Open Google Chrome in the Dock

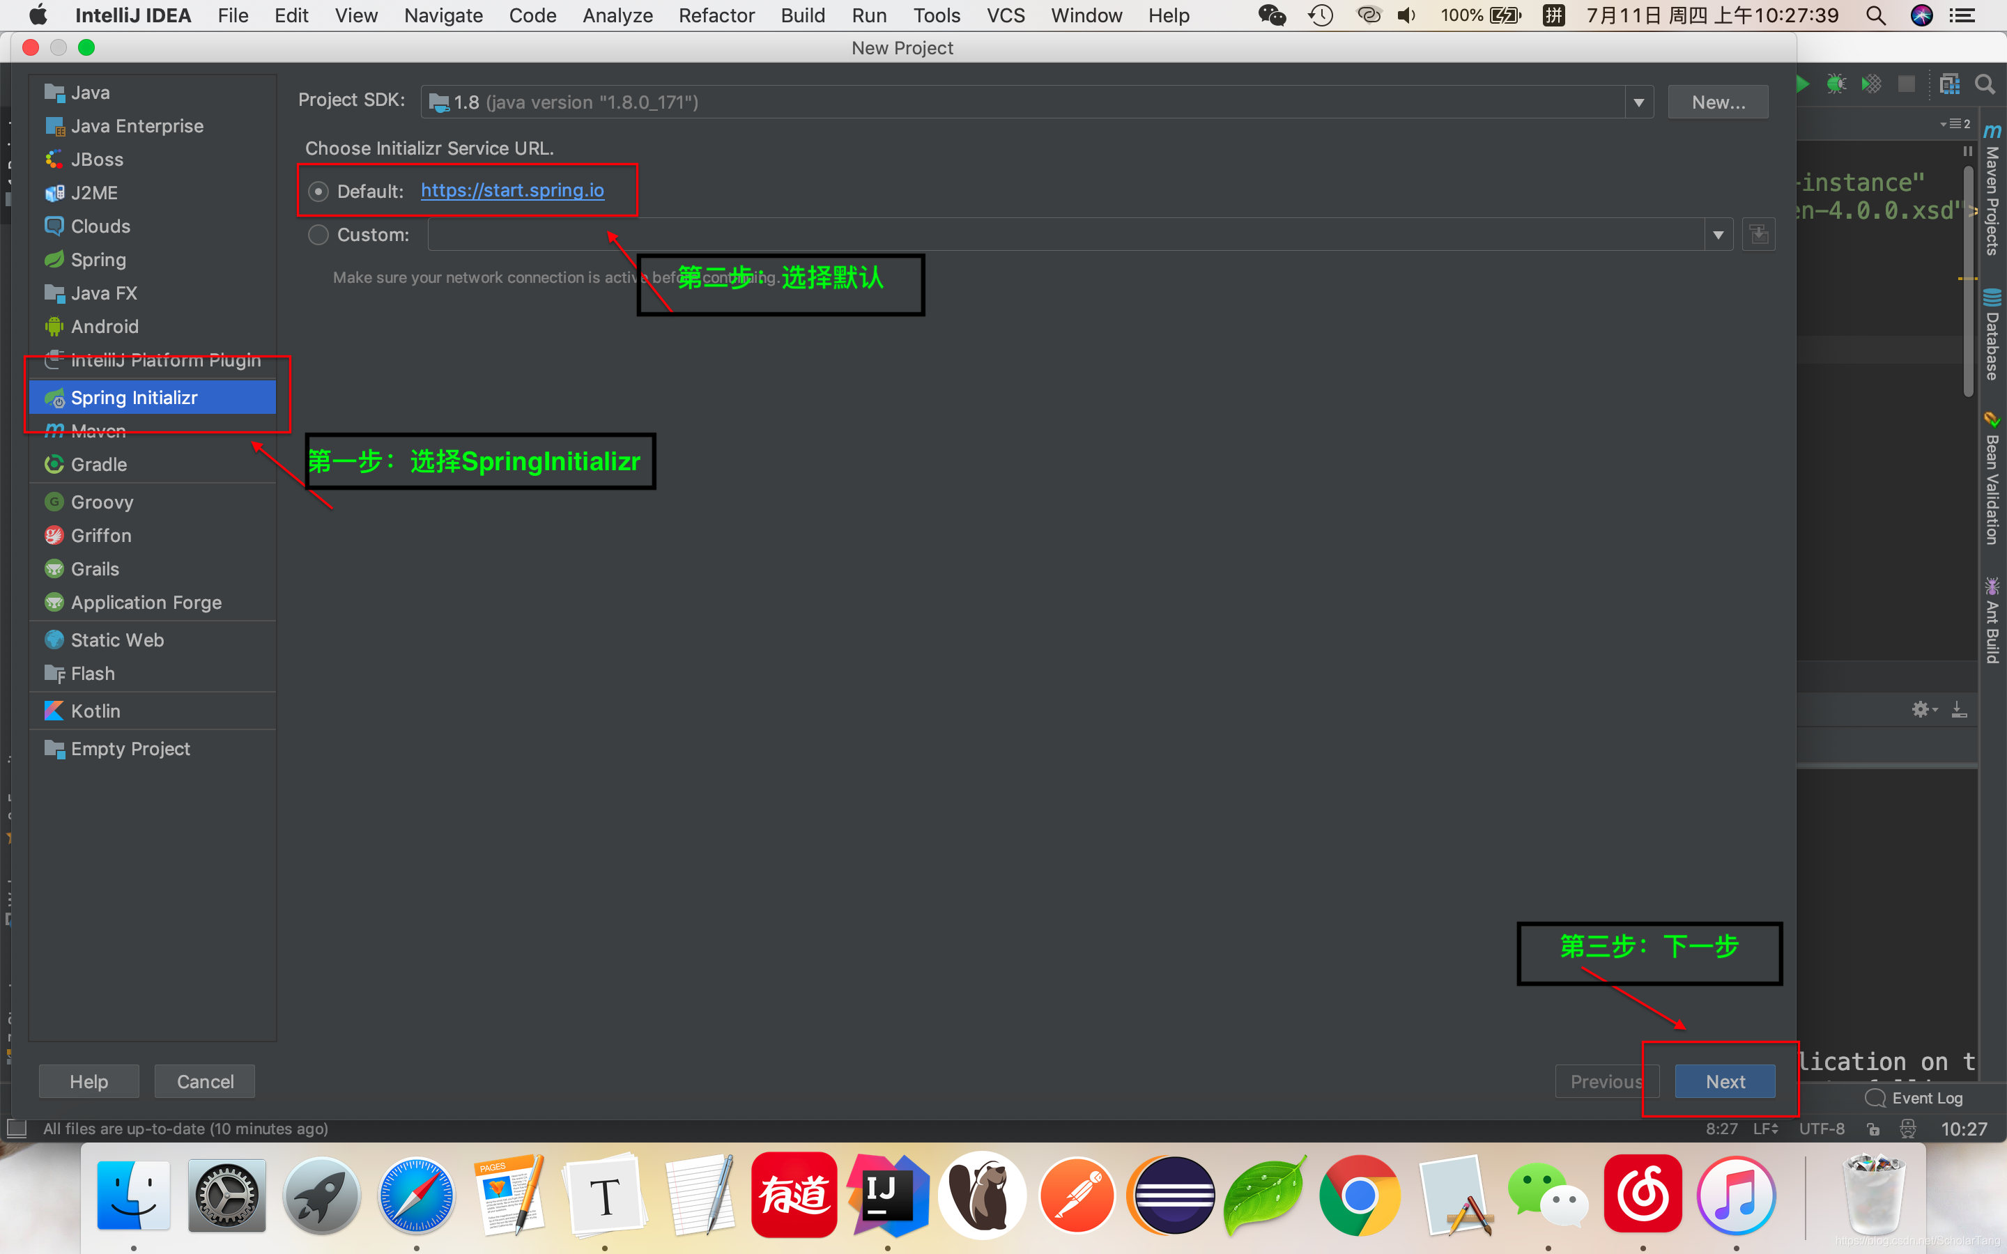click(x=1360, y=1195)
